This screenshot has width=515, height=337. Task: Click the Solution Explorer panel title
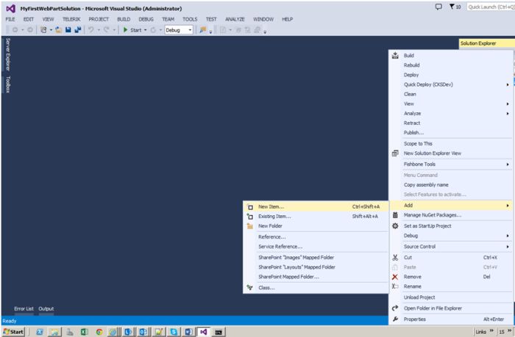pyautogui.click(x=478, y=43)
